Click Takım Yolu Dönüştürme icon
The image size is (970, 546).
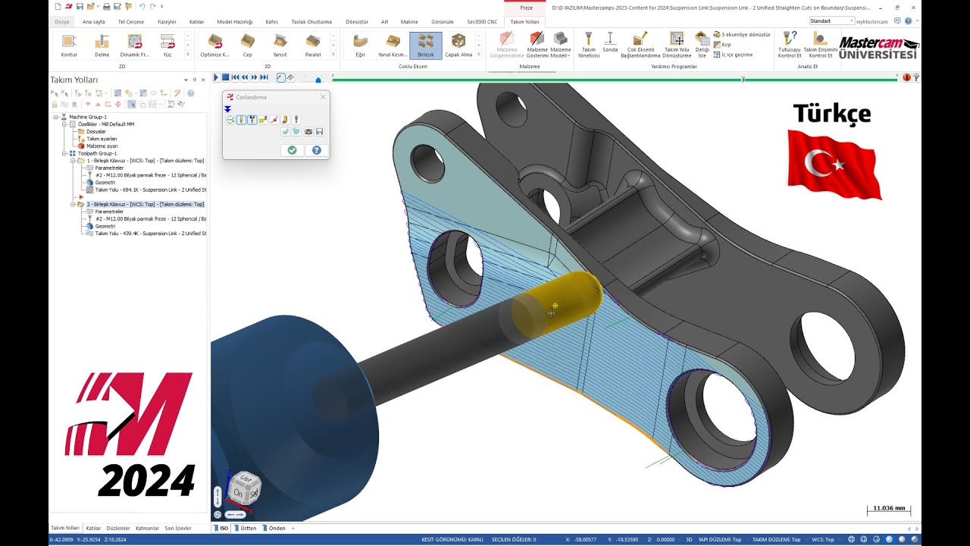(x=677, y=45)
